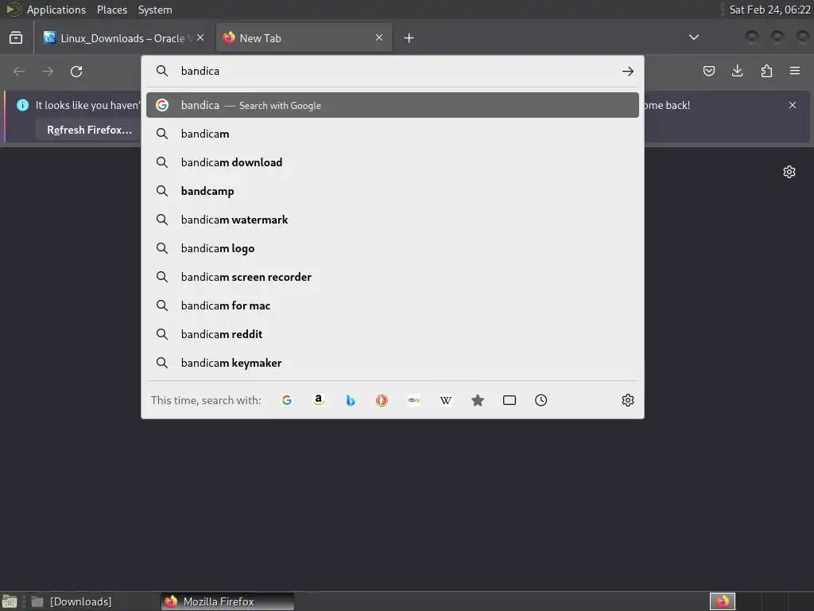Image resolution: width=814 pixels, height=611 pixels.
Task: Click the clock showing Sat Feb 24
Action: 769,10
